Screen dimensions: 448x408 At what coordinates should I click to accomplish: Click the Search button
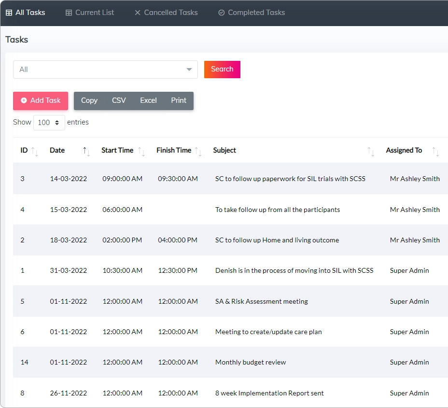[222, 70]
